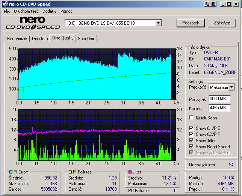Click the Ocena jakości value 94
Viewport: 242px width, 196px height.
coord(231,165)
